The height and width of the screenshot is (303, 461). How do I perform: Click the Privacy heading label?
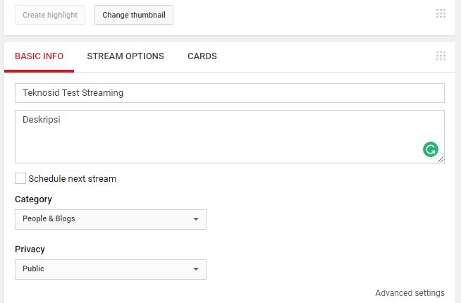click(30, 249)
